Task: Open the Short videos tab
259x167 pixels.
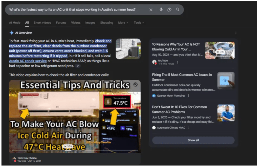Action: pyautogui.click(x=42, y=23)
